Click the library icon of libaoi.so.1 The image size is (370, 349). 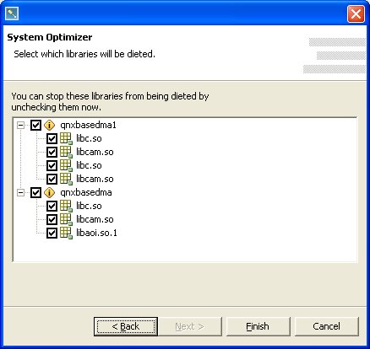66,233
